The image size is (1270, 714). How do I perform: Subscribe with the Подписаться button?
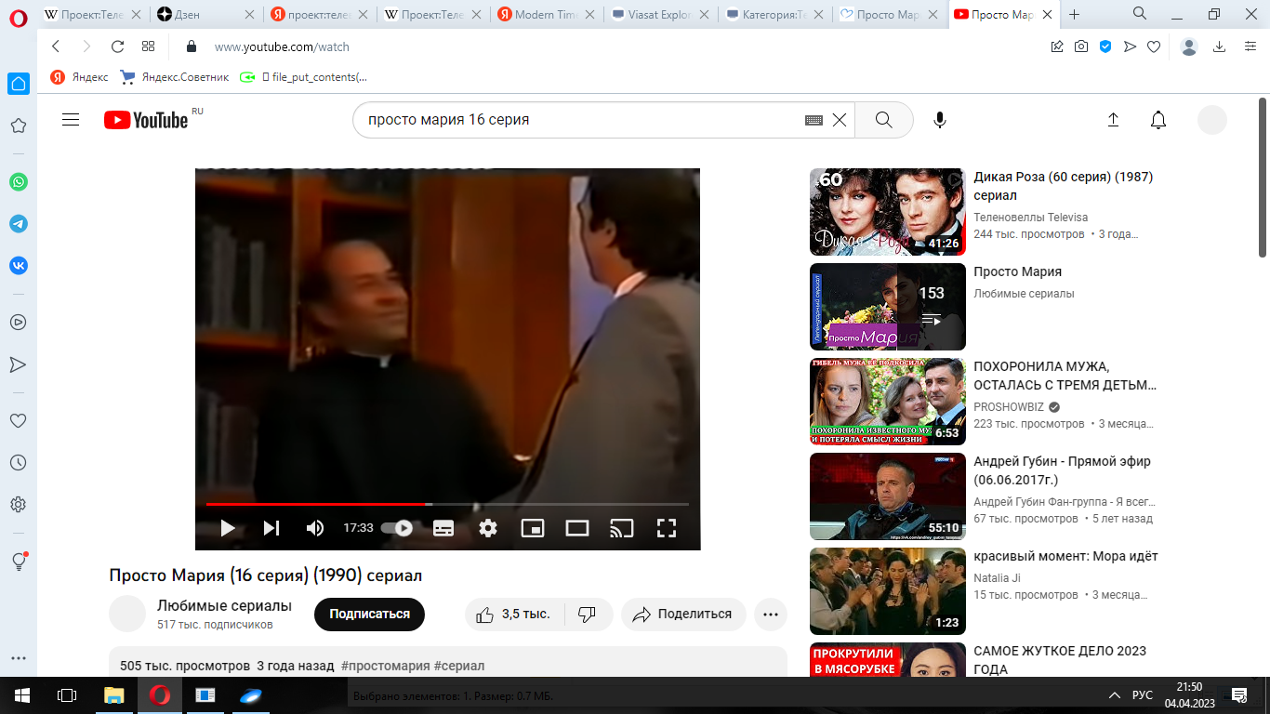(369, 615)
